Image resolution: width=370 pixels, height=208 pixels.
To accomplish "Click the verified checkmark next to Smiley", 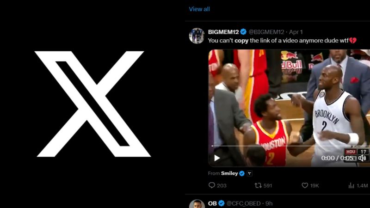I will (242, 173).
